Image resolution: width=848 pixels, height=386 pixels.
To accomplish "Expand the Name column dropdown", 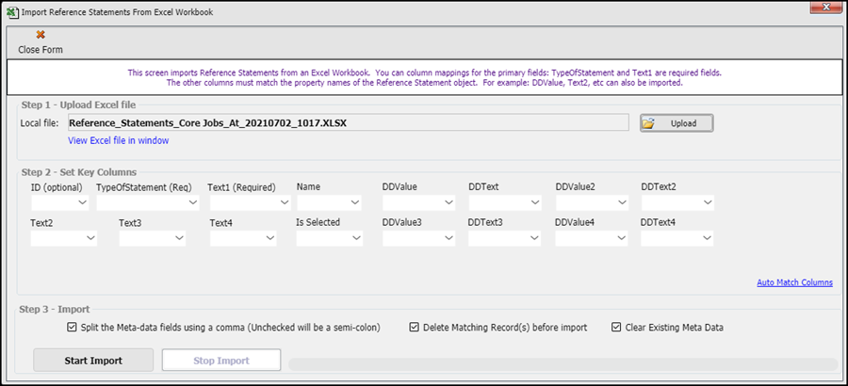I will click(x=329, y=202).
